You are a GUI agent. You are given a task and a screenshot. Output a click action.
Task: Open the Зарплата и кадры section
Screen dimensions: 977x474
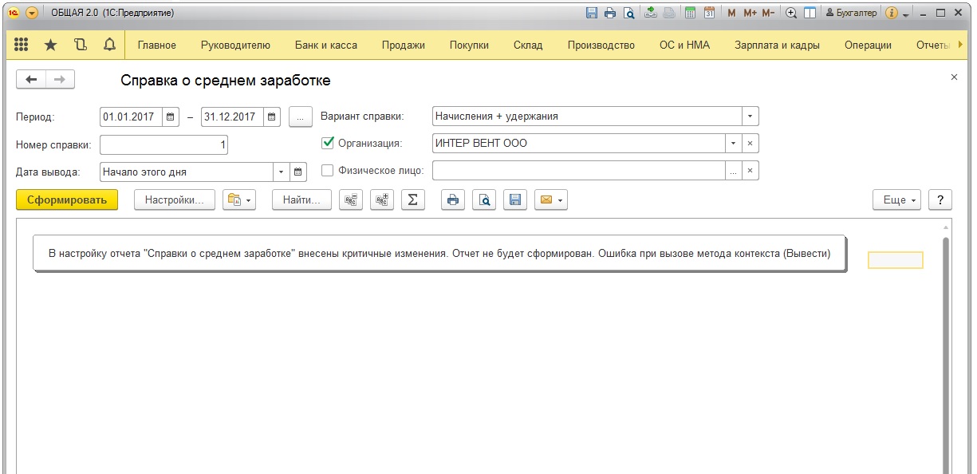tap(777, 45)
